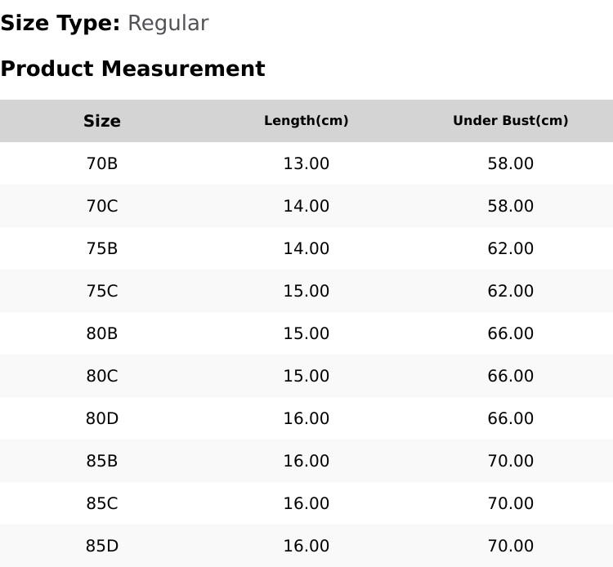
Task: Select the 70C size cell
Action: tap(102, 206)
